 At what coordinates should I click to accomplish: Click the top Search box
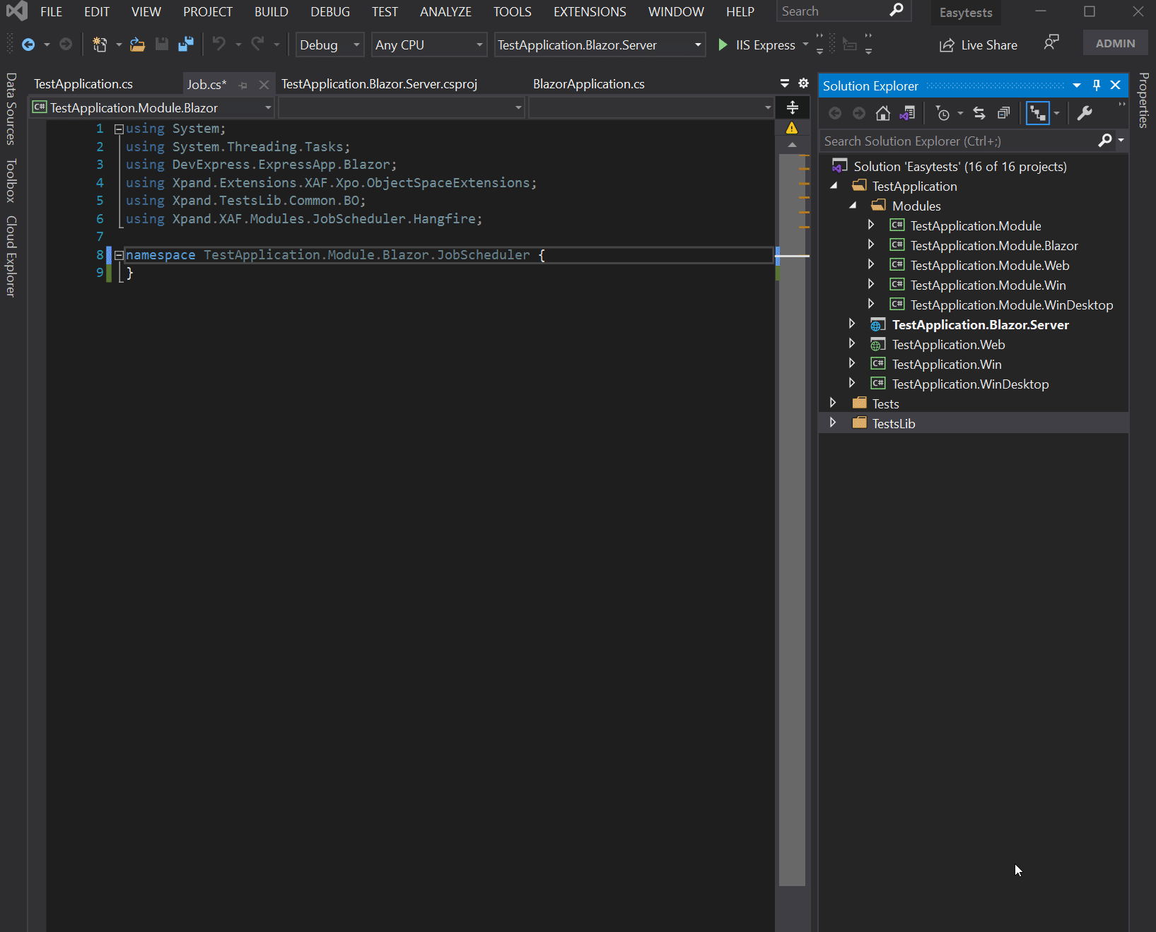(x=843, y=11)
